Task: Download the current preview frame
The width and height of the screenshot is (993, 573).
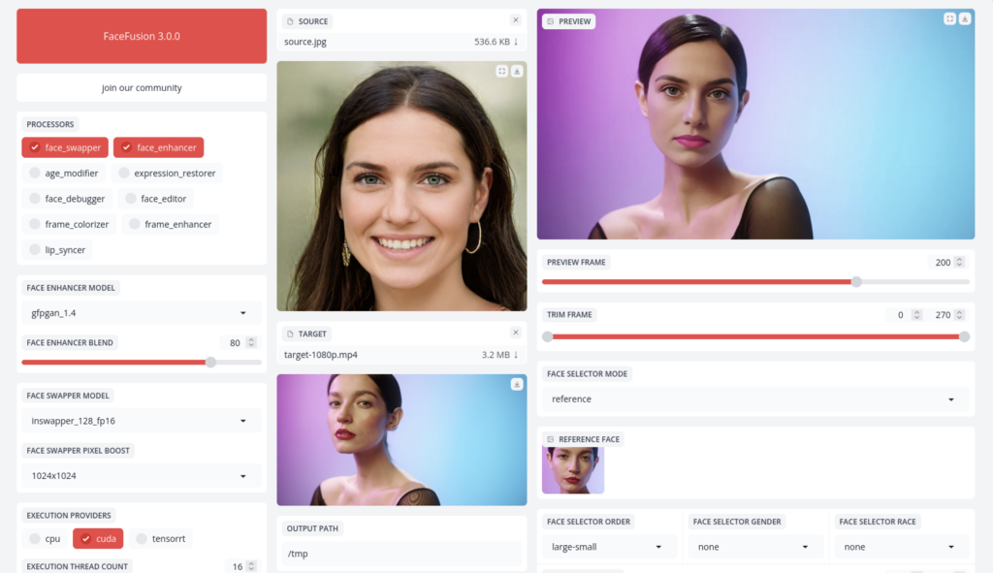Action: [965, 17]
